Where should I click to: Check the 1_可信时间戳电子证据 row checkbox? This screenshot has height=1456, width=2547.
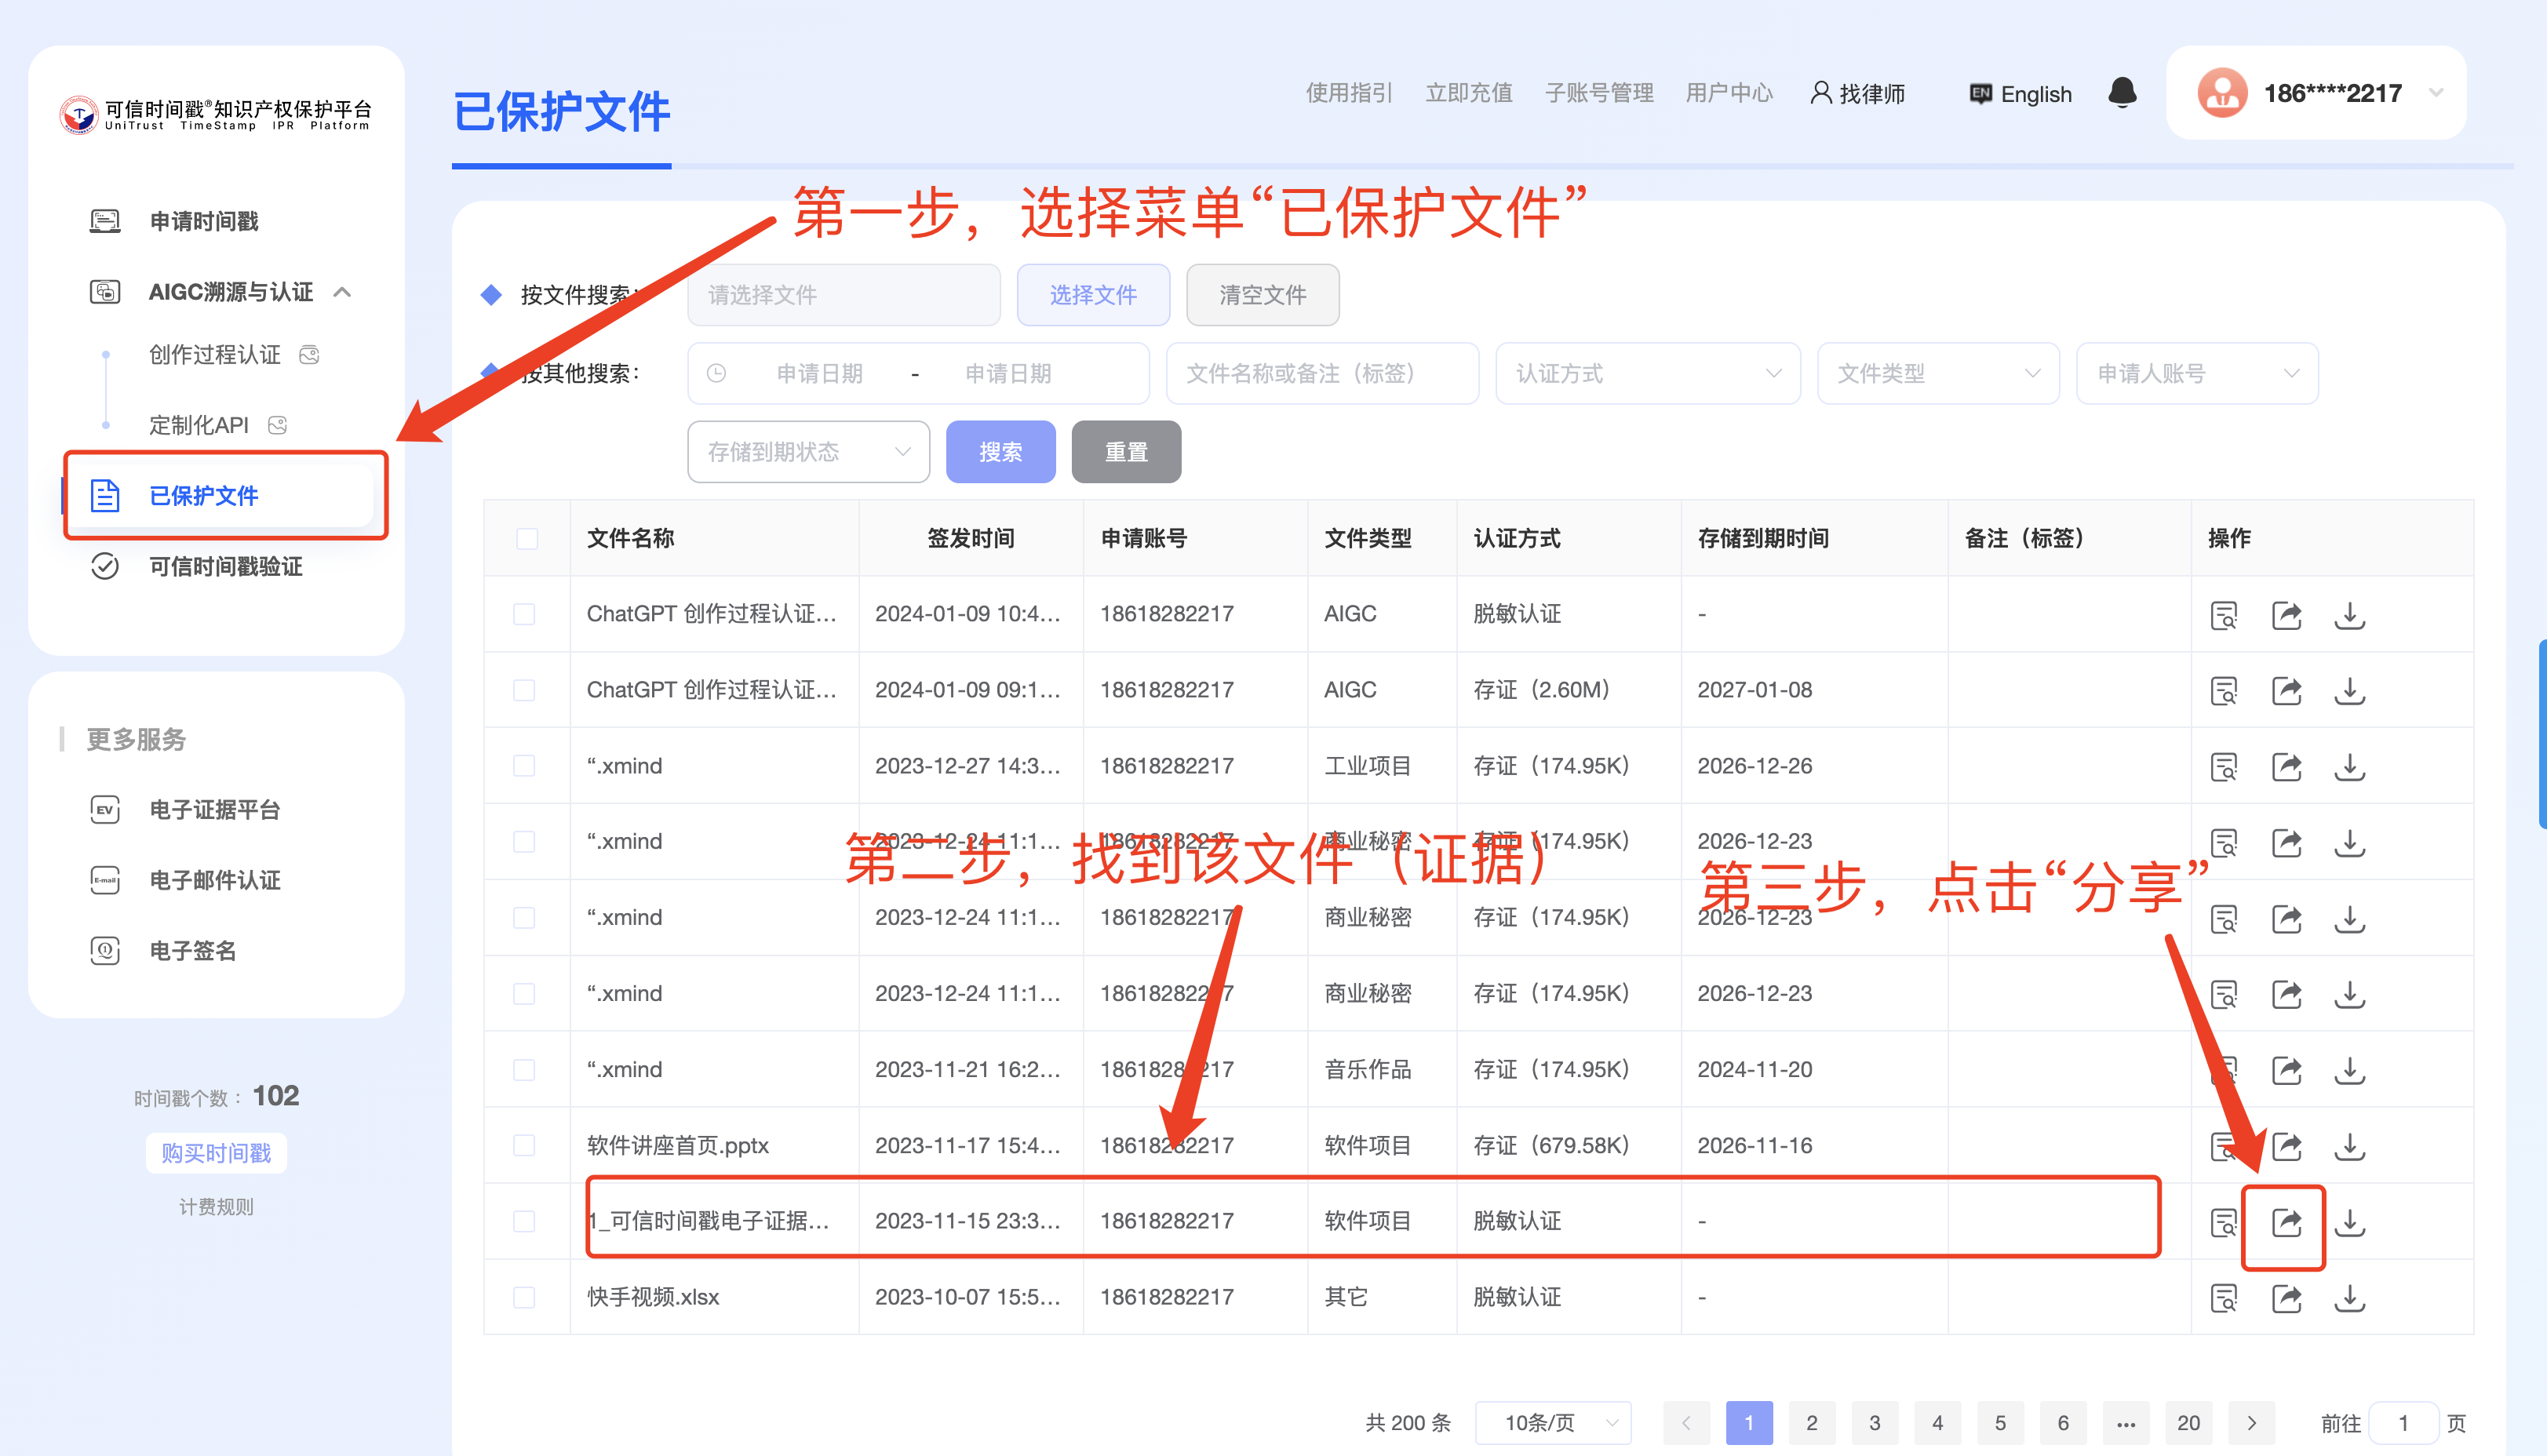pos(524,1221)
